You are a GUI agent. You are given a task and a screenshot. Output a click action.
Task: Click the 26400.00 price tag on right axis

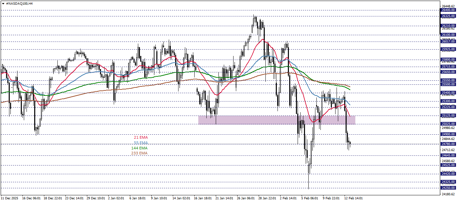(x=449, y=10)
